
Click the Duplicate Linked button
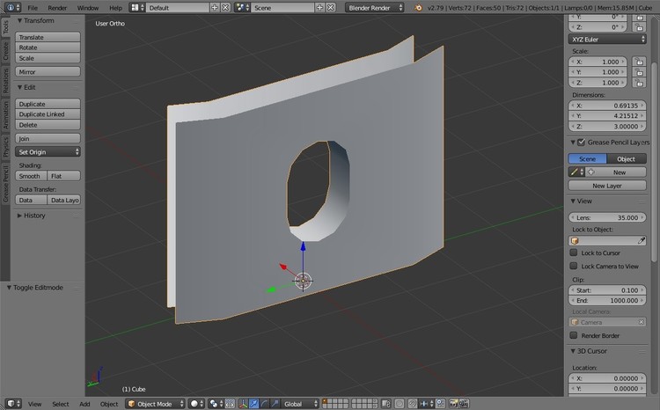point(48,114)
